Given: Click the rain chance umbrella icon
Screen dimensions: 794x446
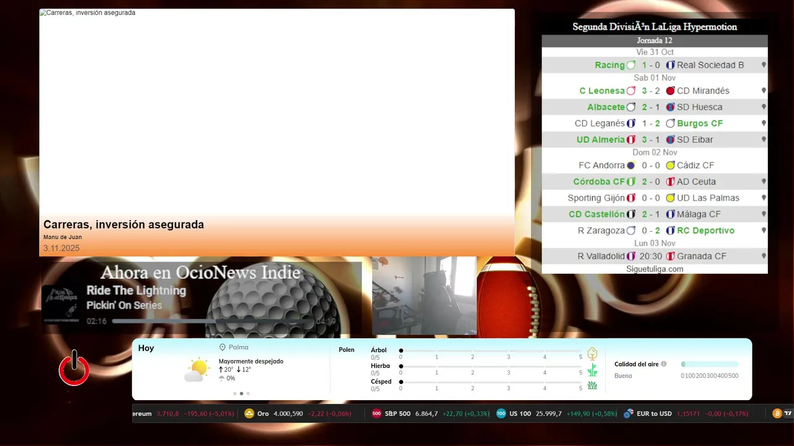Looking at the screenshot, I should (x=221, y=378).
